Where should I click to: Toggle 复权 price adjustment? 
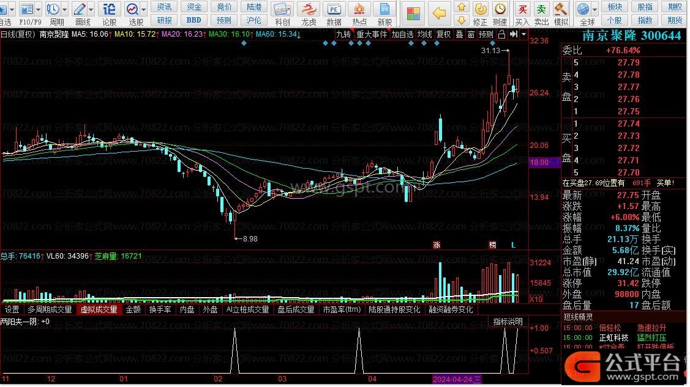(x=443, y=34)
